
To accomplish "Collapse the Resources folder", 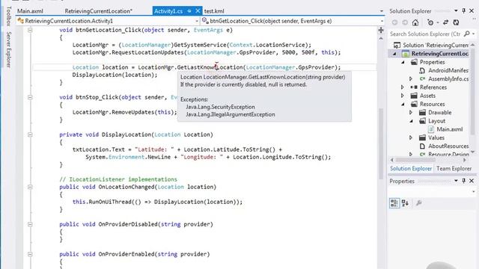I will [x=403, y=105].
